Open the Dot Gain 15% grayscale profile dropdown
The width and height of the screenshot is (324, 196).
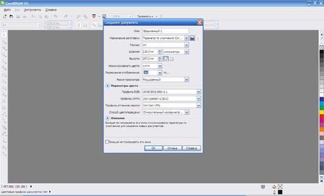tap(199, 105)
